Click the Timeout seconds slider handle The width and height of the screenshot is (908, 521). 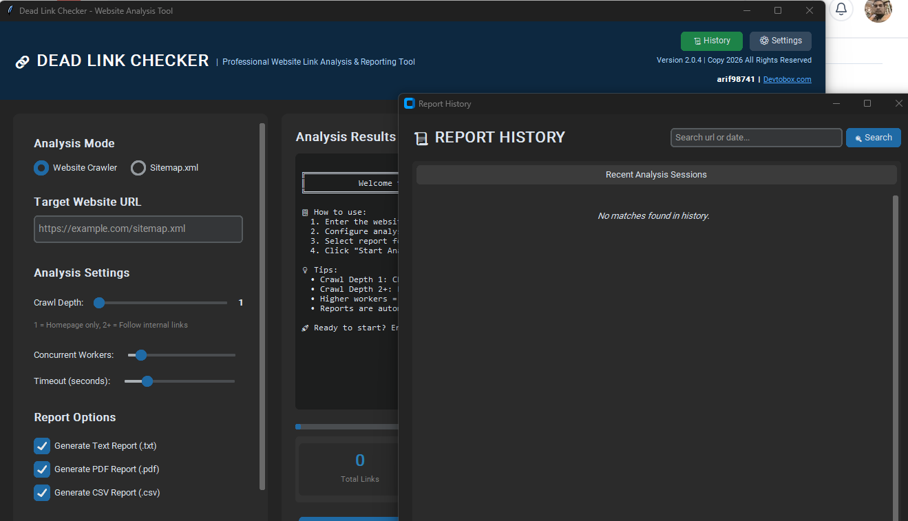(147, 381)
